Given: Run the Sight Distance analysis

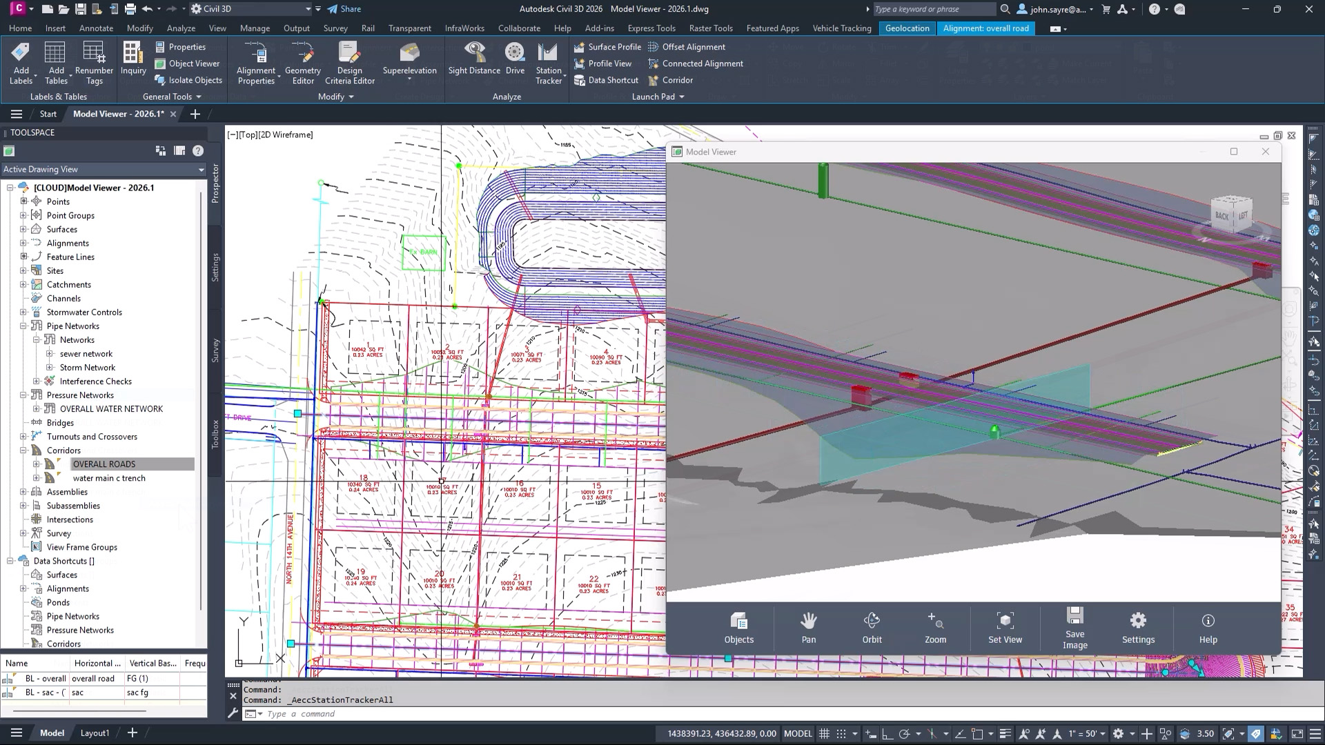Looking at the screenshot, I should [x=474, y=59].
